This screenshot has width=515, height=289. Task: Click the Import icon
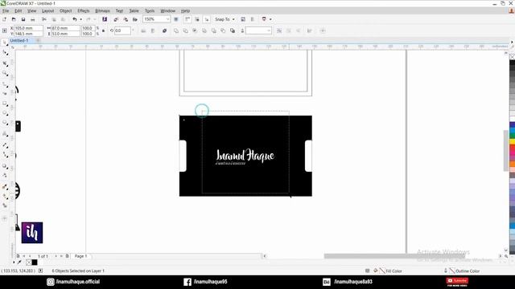click(116, 19)
